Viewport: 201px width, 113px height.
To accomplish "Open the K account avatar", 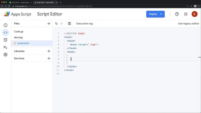I will point(194,14).
